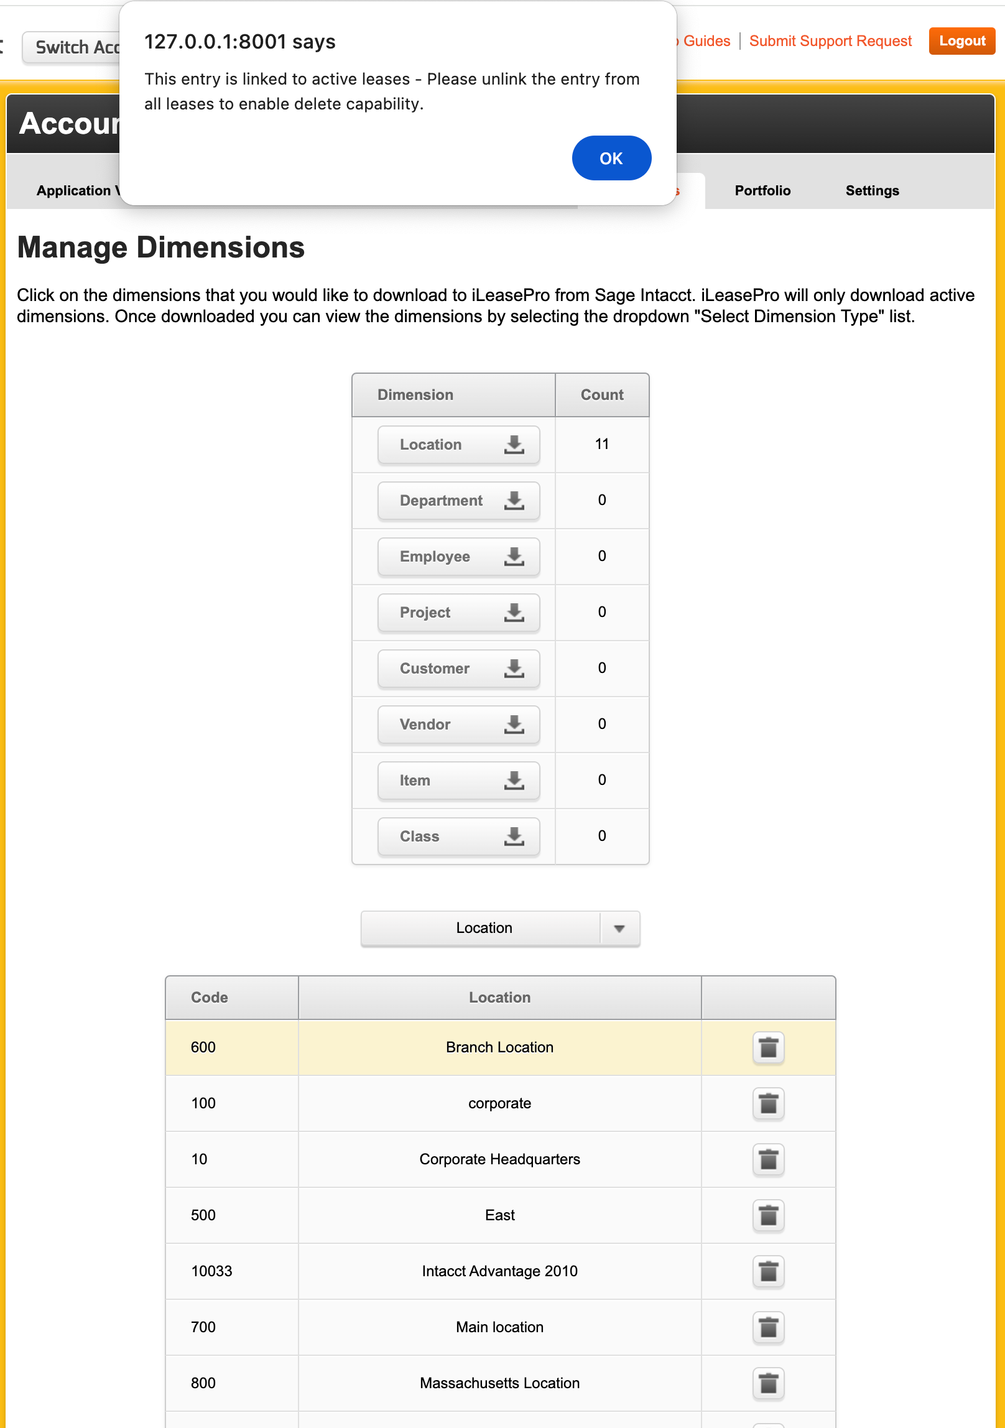1005x1428 pixels.
Task: Download the Employee dimension
Action: pos(458,557)
